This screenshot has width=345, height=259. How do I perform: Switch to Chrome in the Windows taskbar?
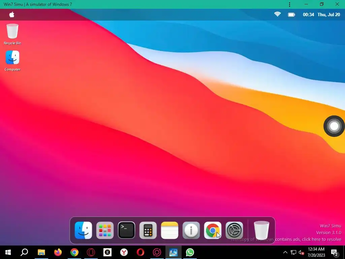click(74, 252)
